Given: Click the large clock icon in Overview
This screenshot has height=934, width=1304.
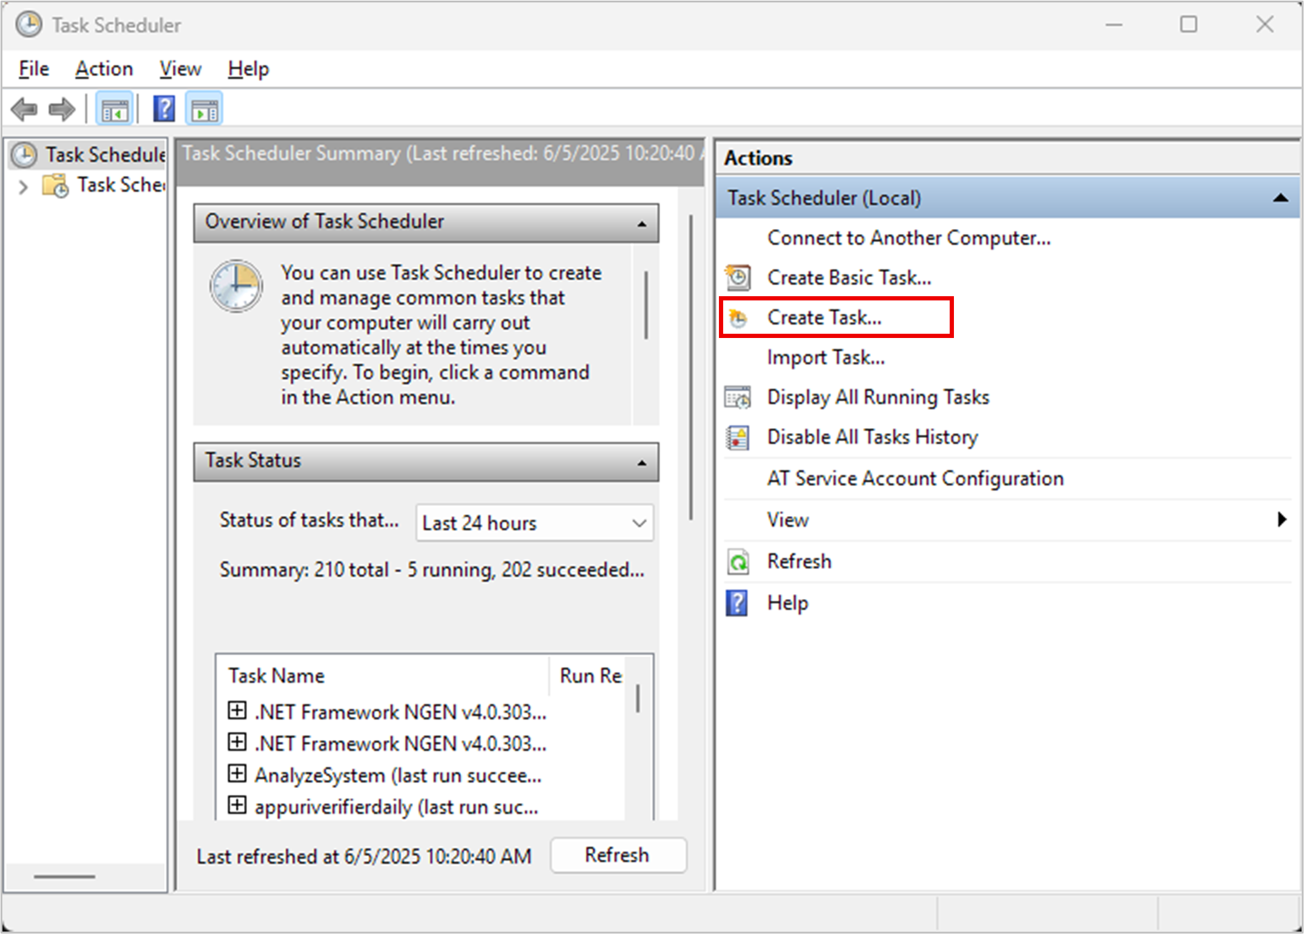Looking at the screenshot, I should tap(236, 286).
